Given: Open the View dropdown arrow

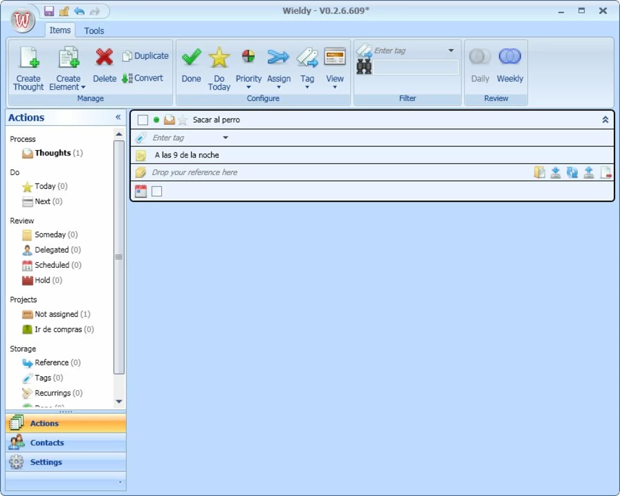Looking at the screenshot, I should pos(335,87).
